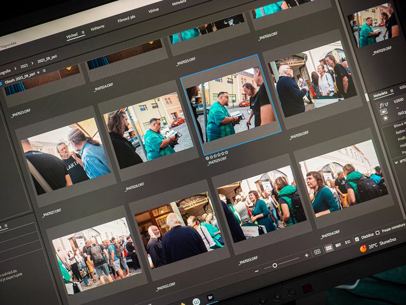Select thumbnail _9167030.ORF

[313, 79]
